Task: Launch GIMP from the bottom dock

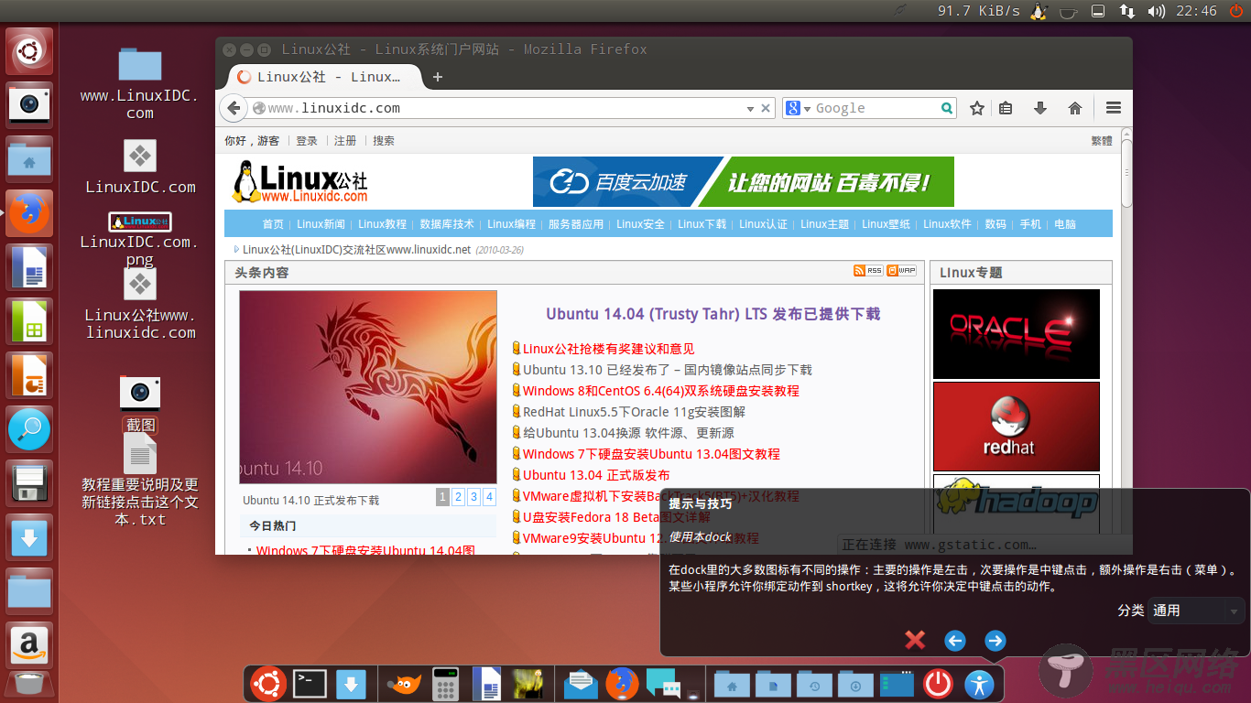Action: click(x=403, y=684)
